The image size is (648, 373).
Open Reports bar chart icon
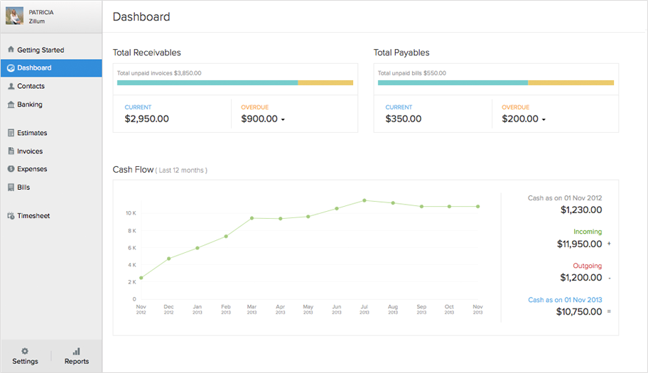[77, 351]
